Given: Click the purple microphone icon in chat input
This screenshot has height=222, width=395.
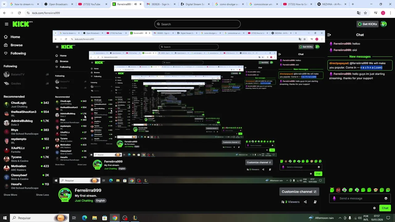Looking at the screenshot, I should 334,198.
